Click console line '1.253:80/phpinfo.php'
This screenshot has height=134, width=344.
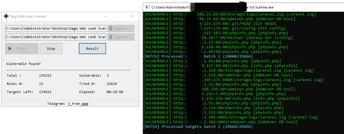click(x=213, y=113)
